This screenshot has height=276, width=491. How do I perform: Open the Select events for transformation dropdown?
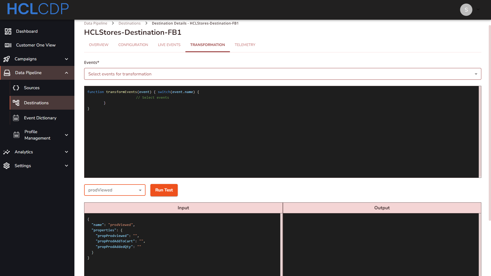282,74
